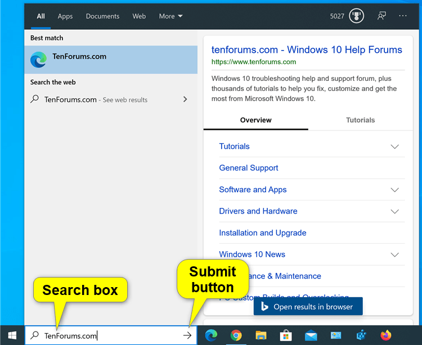Click the search submit arrow button
Screen dimensions: 422x345
187,335
